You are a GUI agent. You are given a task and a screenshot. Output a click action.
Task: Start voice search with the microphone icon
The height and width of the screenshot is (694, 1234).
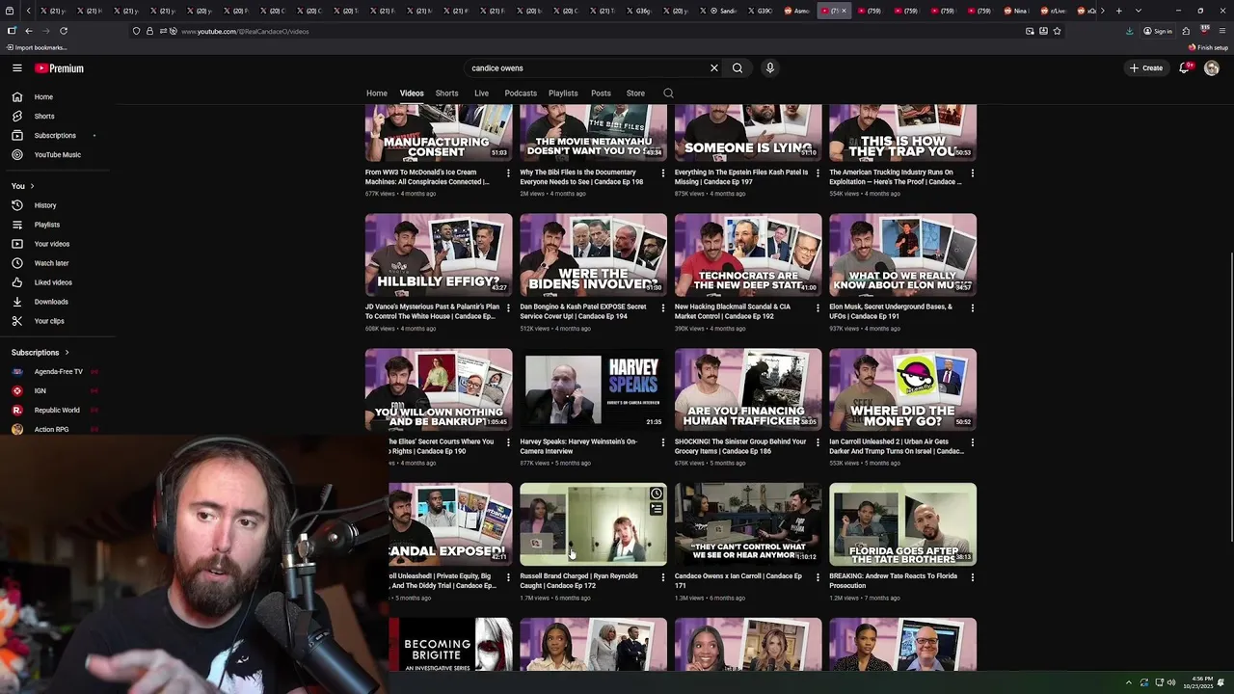click(x=769, y=68)
